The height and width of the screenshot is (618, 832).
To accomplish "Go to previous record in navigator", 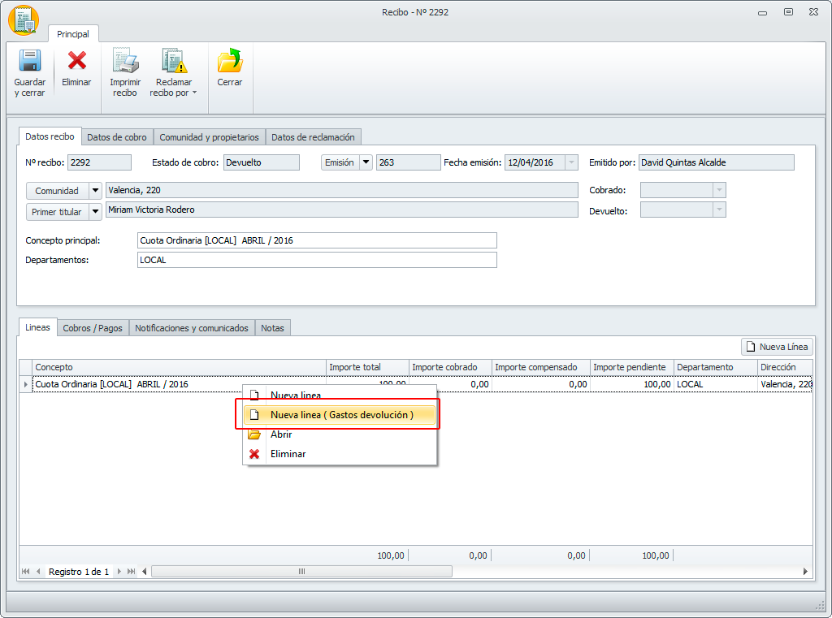I will pos(38,572).
